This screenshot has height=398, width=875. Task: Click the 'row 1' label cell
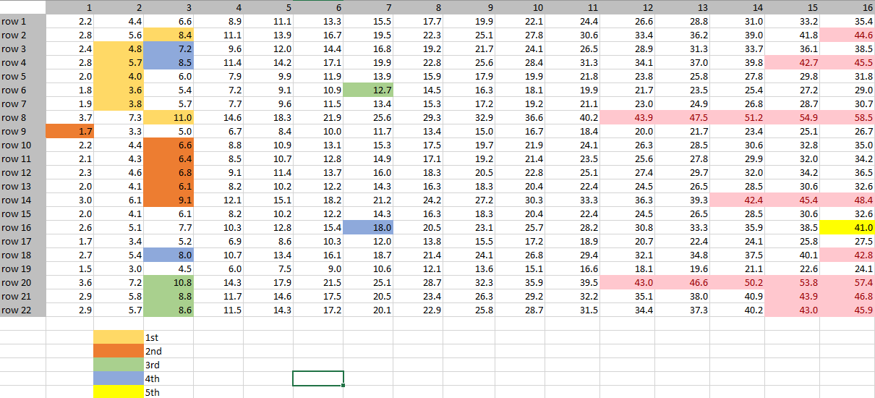click(x=22, y=21)
